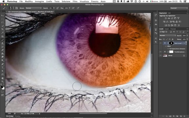The image size is (189, 118).
Task: Add a Color Balance adjustment
Action: pos(167,22)
